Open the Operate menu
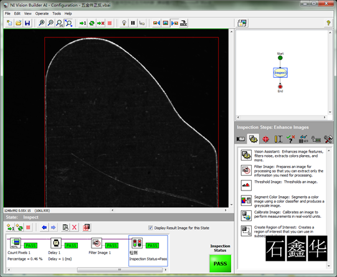The image size is (337, 277). [x=42, y=14]
